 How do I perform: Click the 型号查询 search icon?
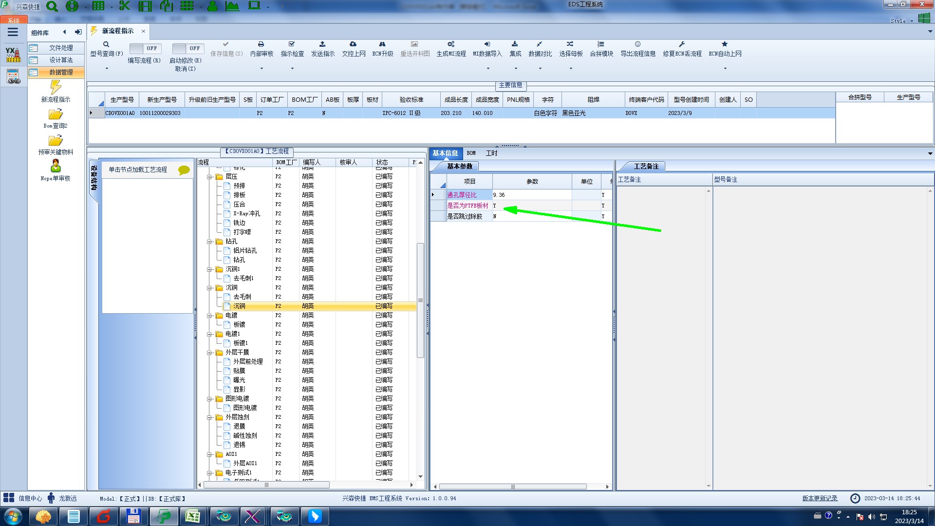click(106, 44)
